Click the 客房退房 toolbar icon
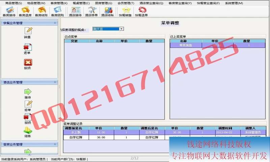Image resolution: width=270 pixels, height=162 pixels. (25, 11)
